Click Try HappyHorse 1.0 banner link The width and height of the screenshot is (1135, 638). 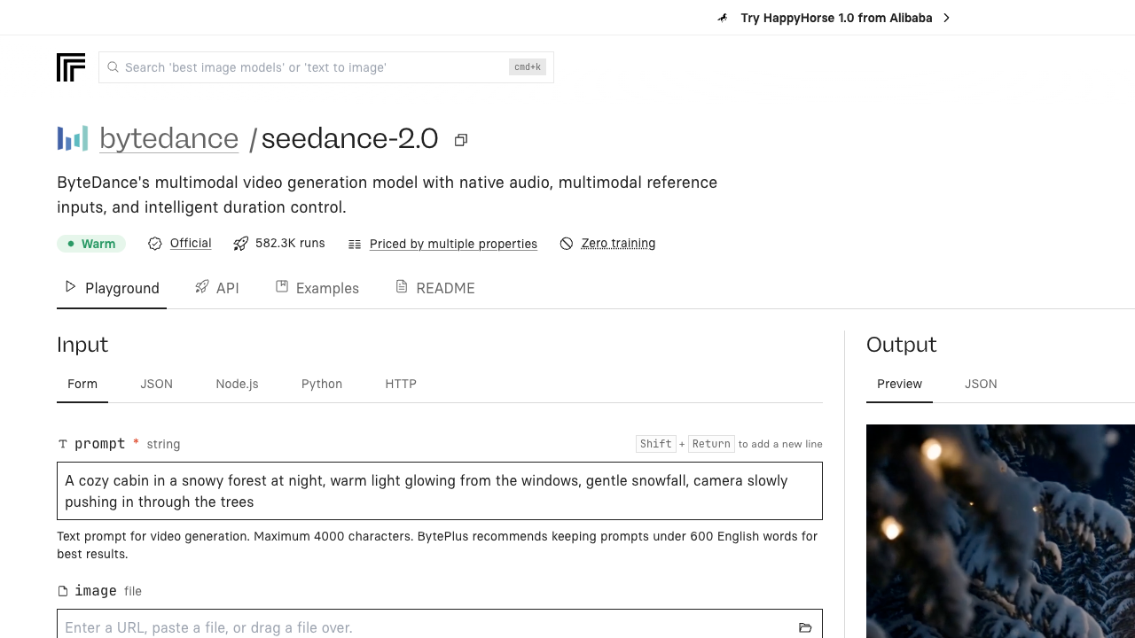point(836,18)
